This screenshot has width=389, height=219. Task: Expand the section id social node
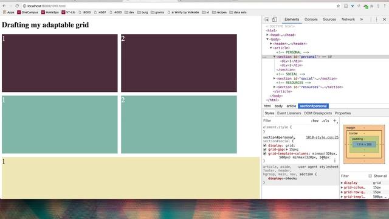pyautogui.click(x=274, y=78)
